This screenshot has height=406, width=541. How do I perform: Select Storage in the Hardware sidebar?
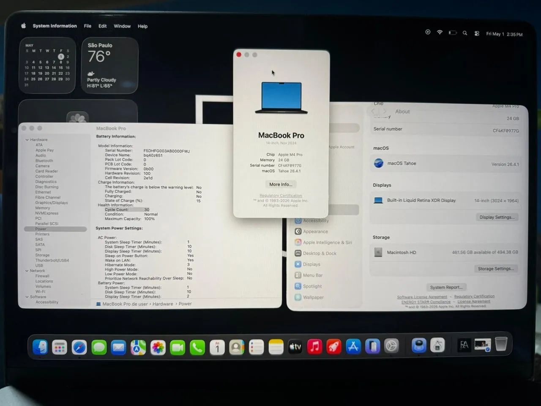[x=42, y=255]
